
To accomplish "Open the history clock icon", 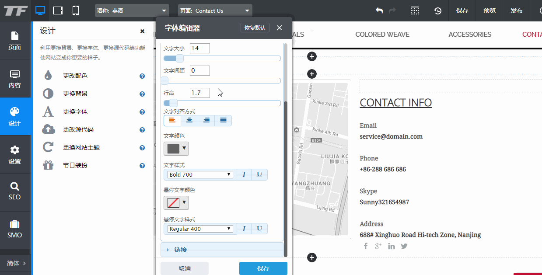I will point(437,10).
